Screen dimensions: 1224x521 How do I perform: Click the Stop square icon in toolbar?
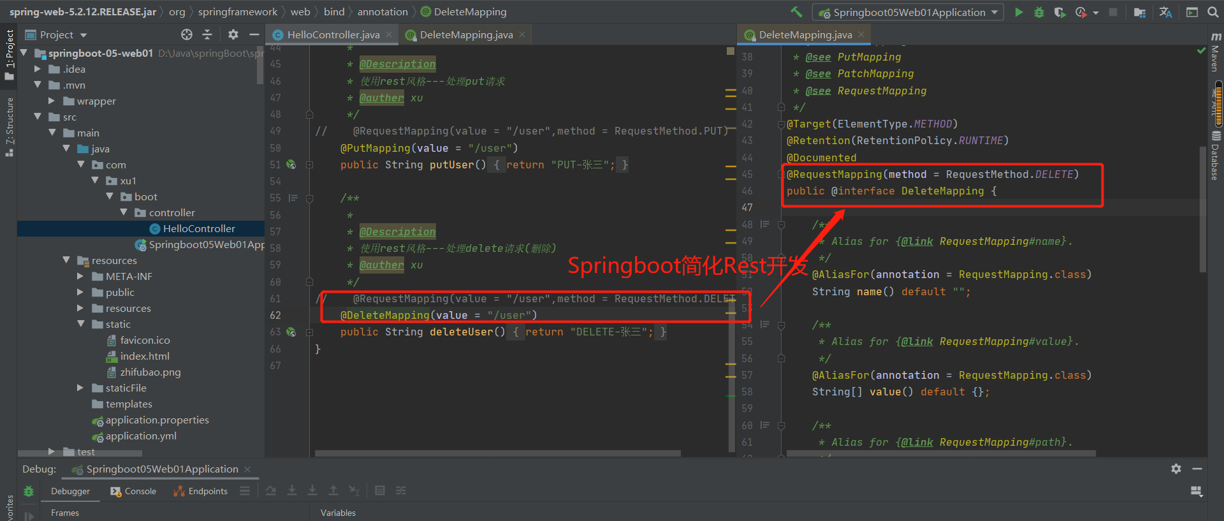point(1113,12)
